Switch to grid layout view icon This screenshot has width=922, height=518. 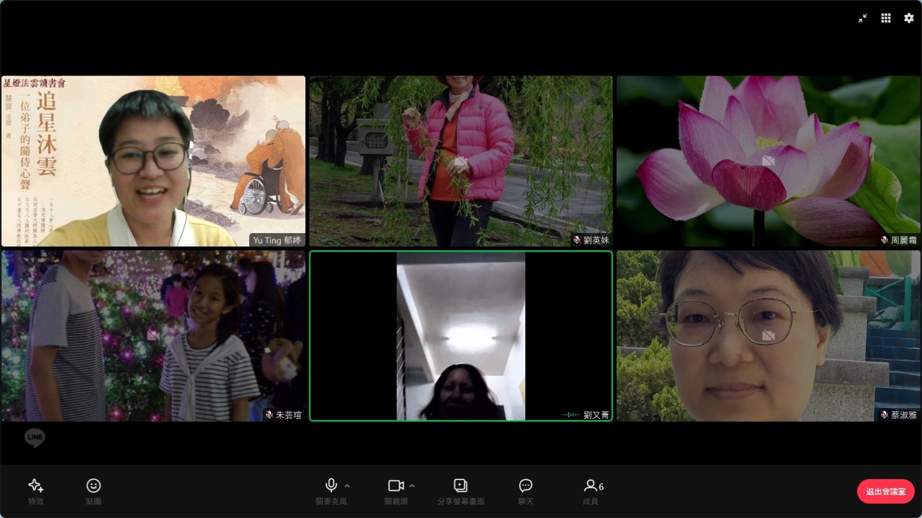point(886,18)
